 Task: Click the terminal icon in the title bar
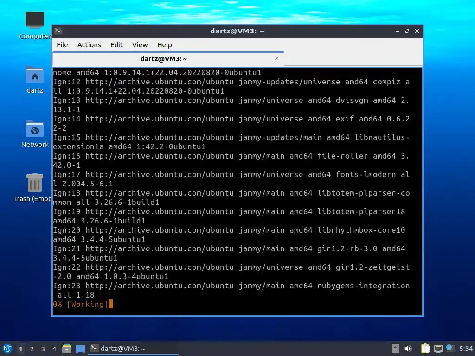coord(58,31)
